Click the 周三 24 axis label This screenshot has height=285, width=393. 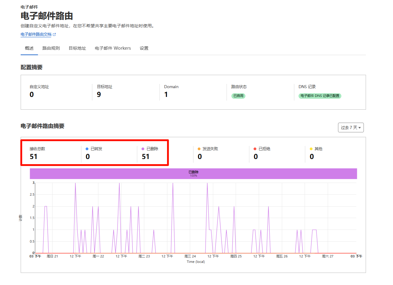coord(190,256)
